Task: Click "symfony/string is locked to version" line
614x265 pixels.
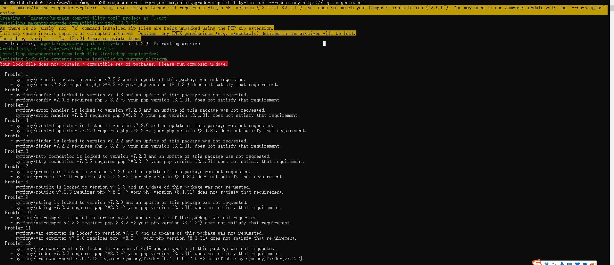Action: click(129, 202)
